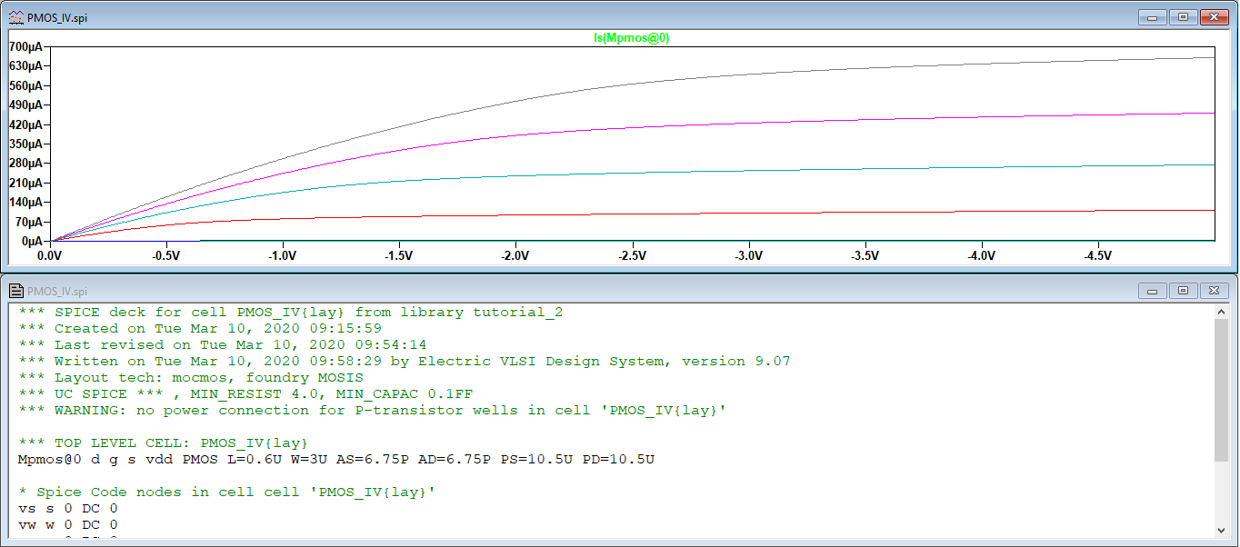The image size is (1240, 547).
Task: Click the 350µA label on vertical axis
Action: tap(26, 144)
